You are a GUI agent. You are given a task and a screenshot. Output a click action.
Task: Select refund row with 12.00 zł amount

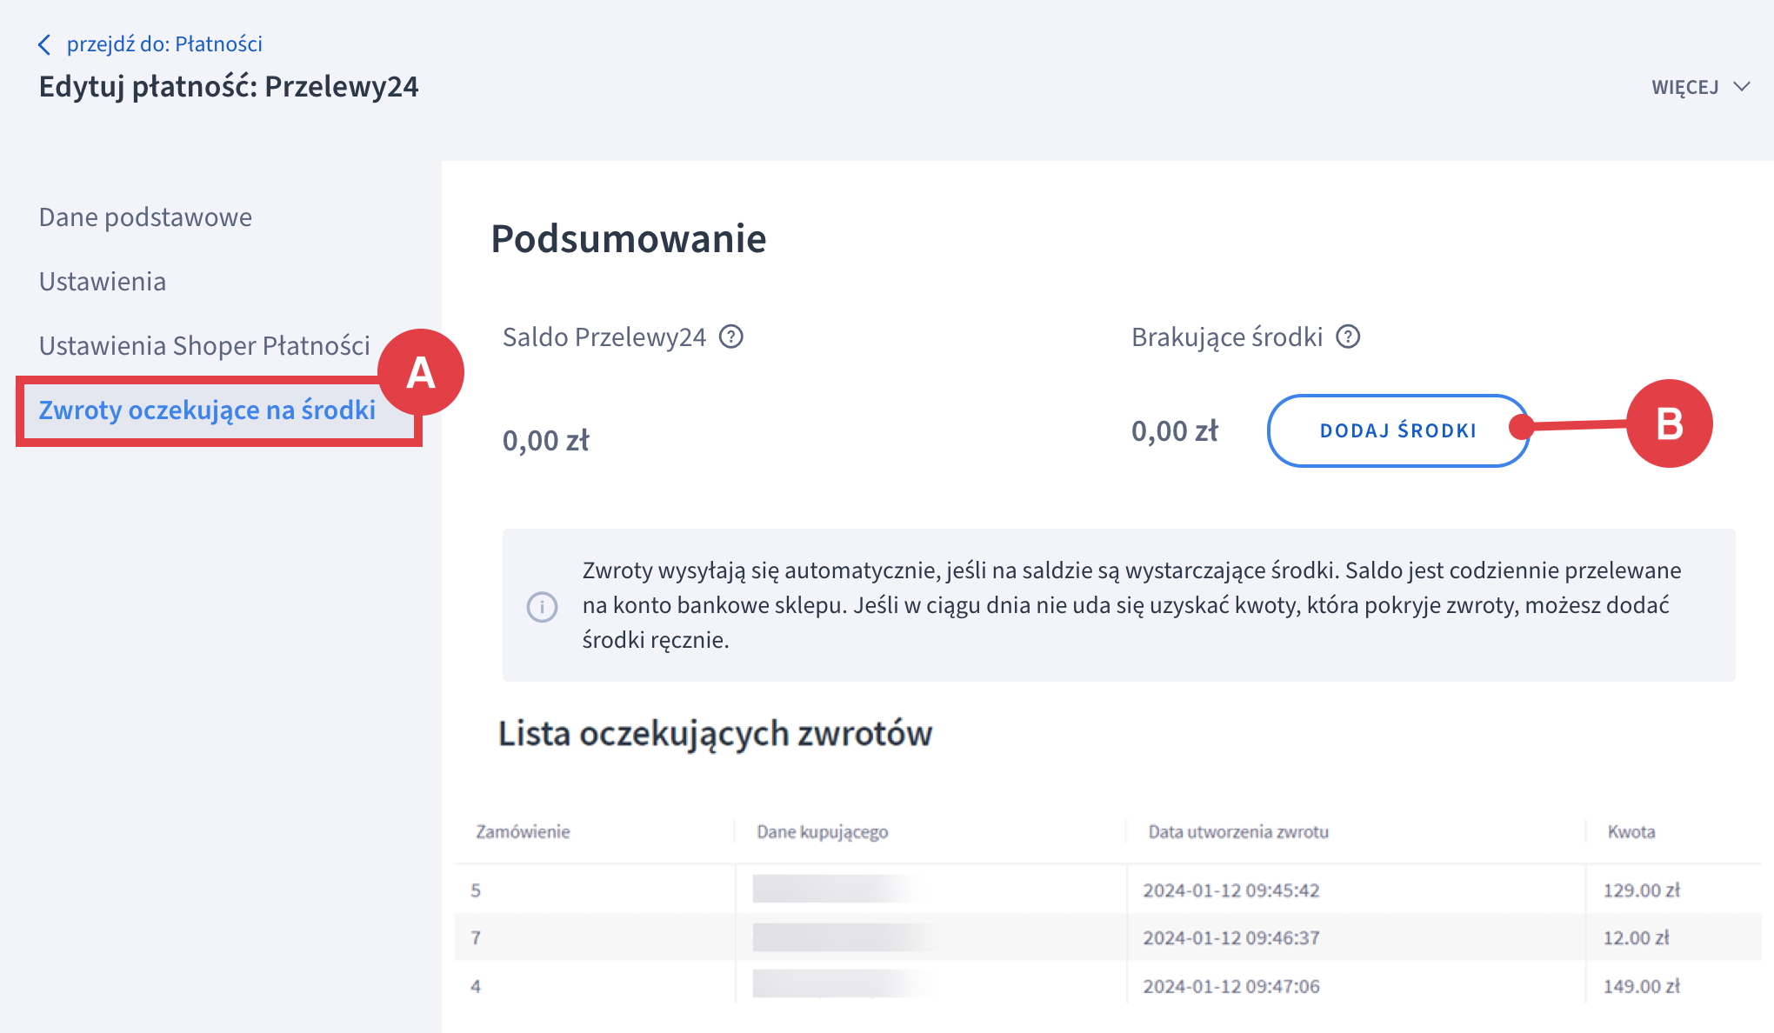coord(1636,937)
